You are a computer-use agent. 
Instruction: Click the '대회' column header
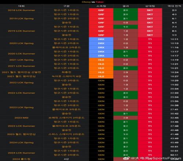coord(22,6)
